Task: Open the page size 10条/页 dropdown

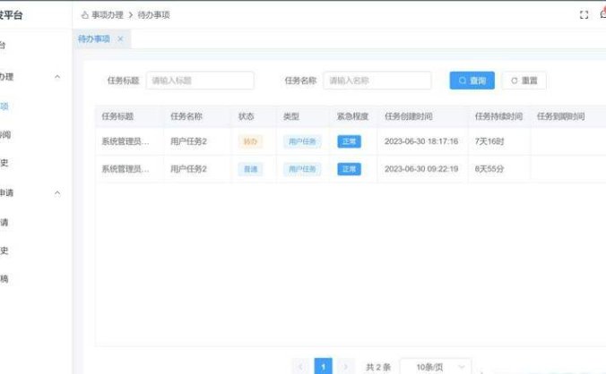Action: (x=436, y=367)
